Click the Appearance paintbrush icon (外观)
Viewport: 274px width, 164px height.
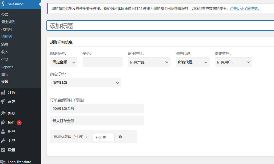(3, 113)
